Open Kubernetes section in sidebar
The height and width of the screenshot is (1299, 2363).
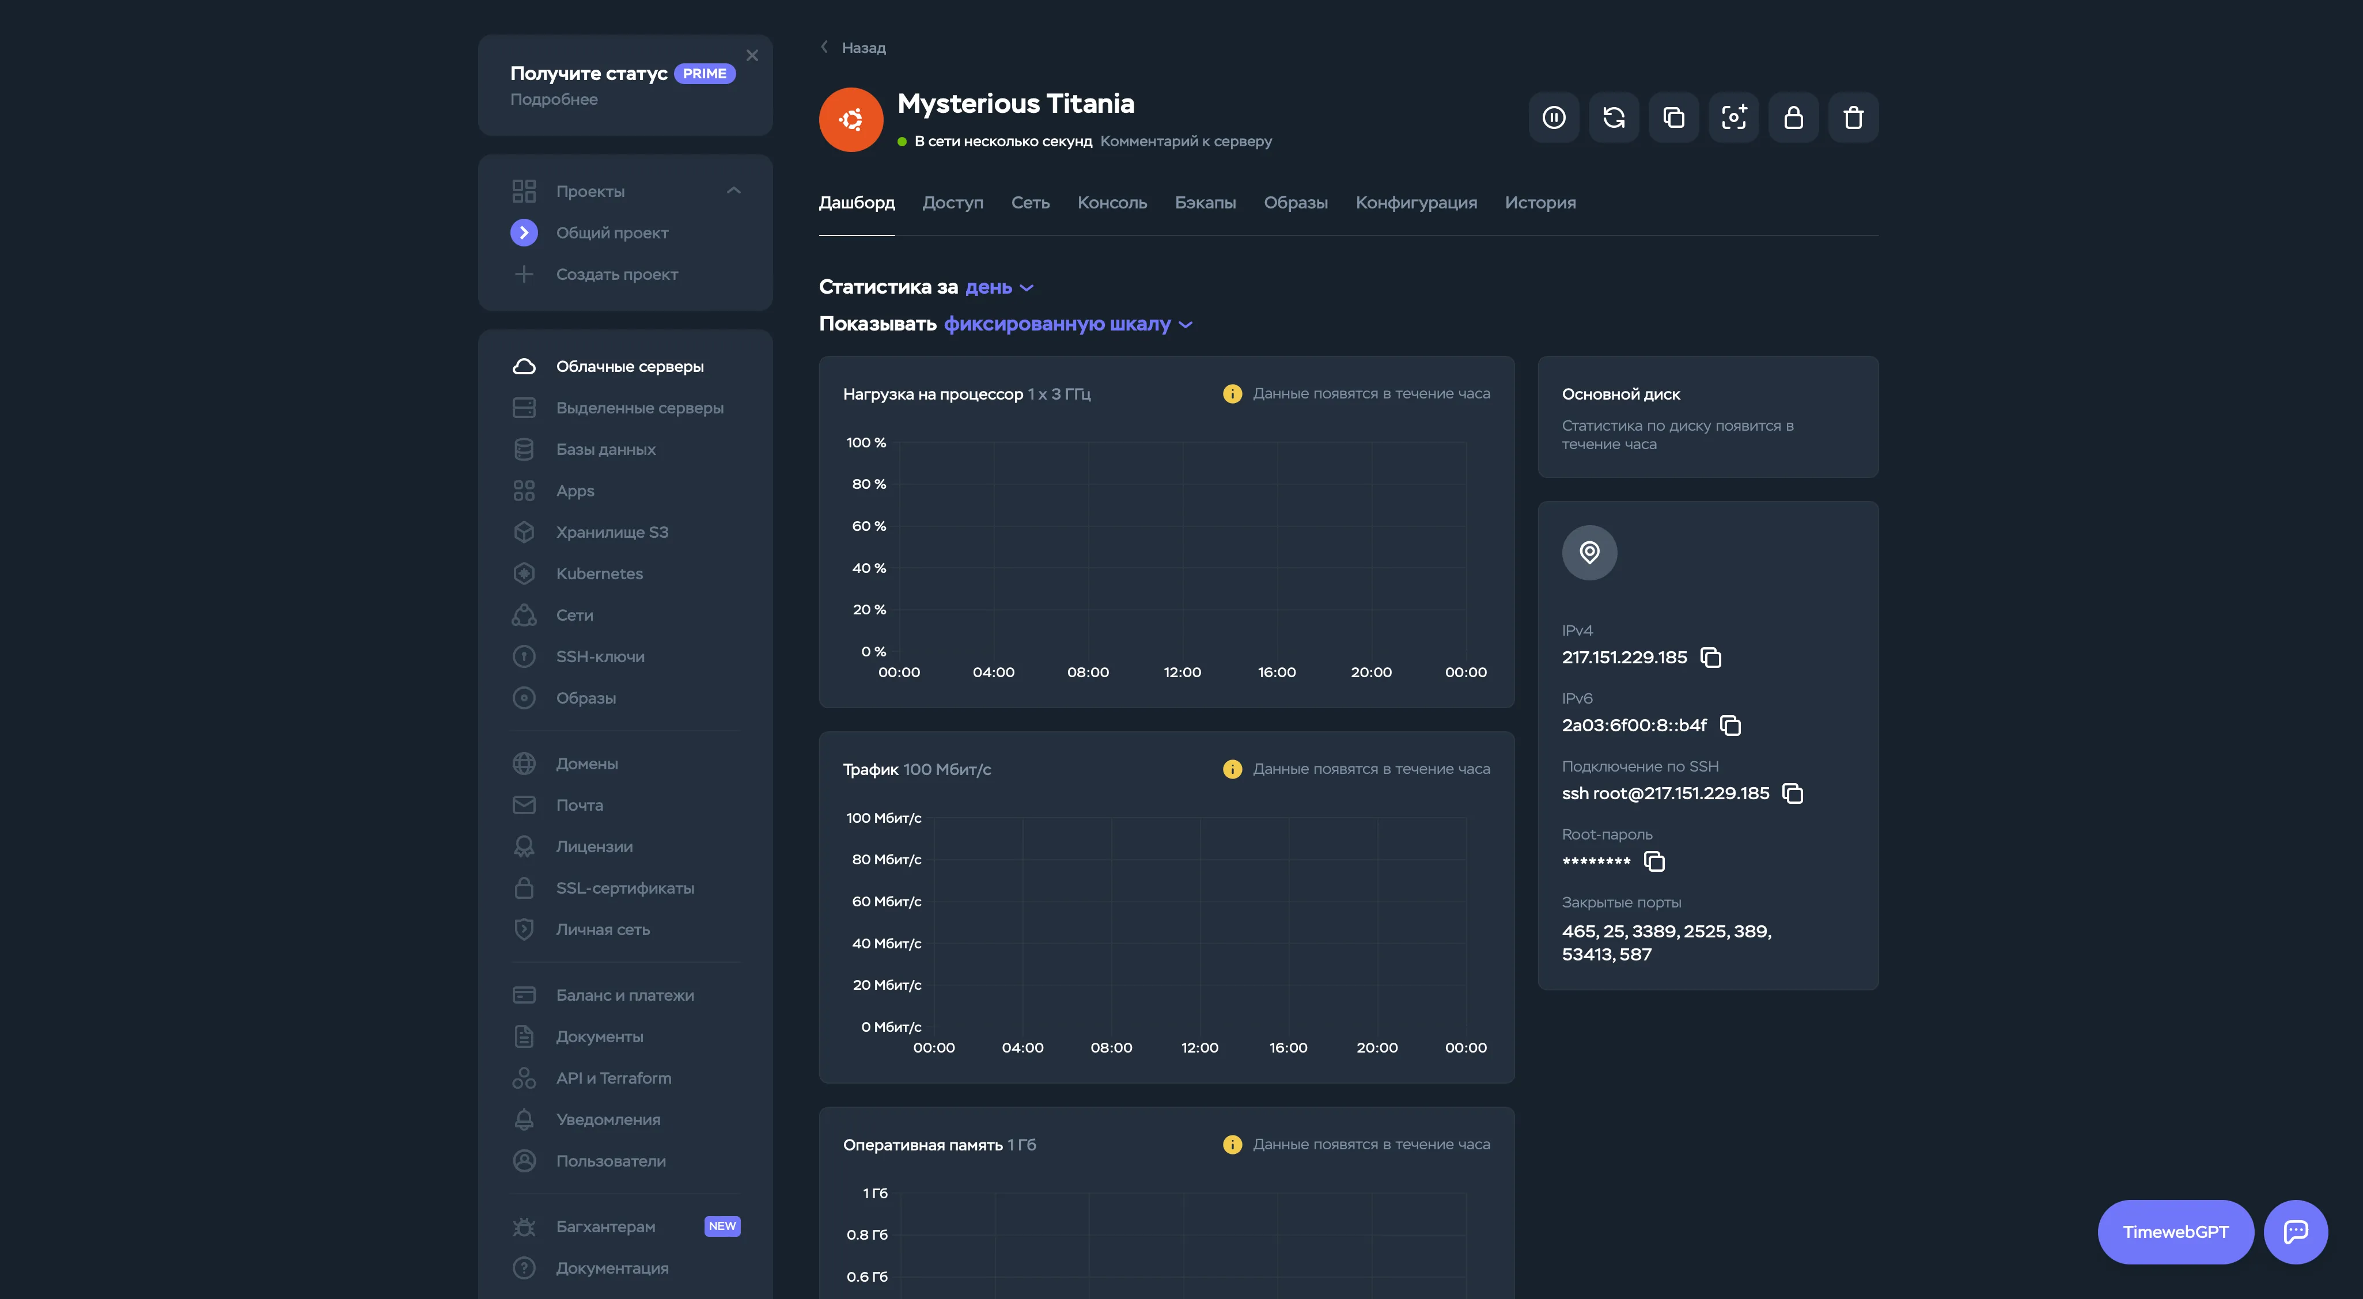626,574
